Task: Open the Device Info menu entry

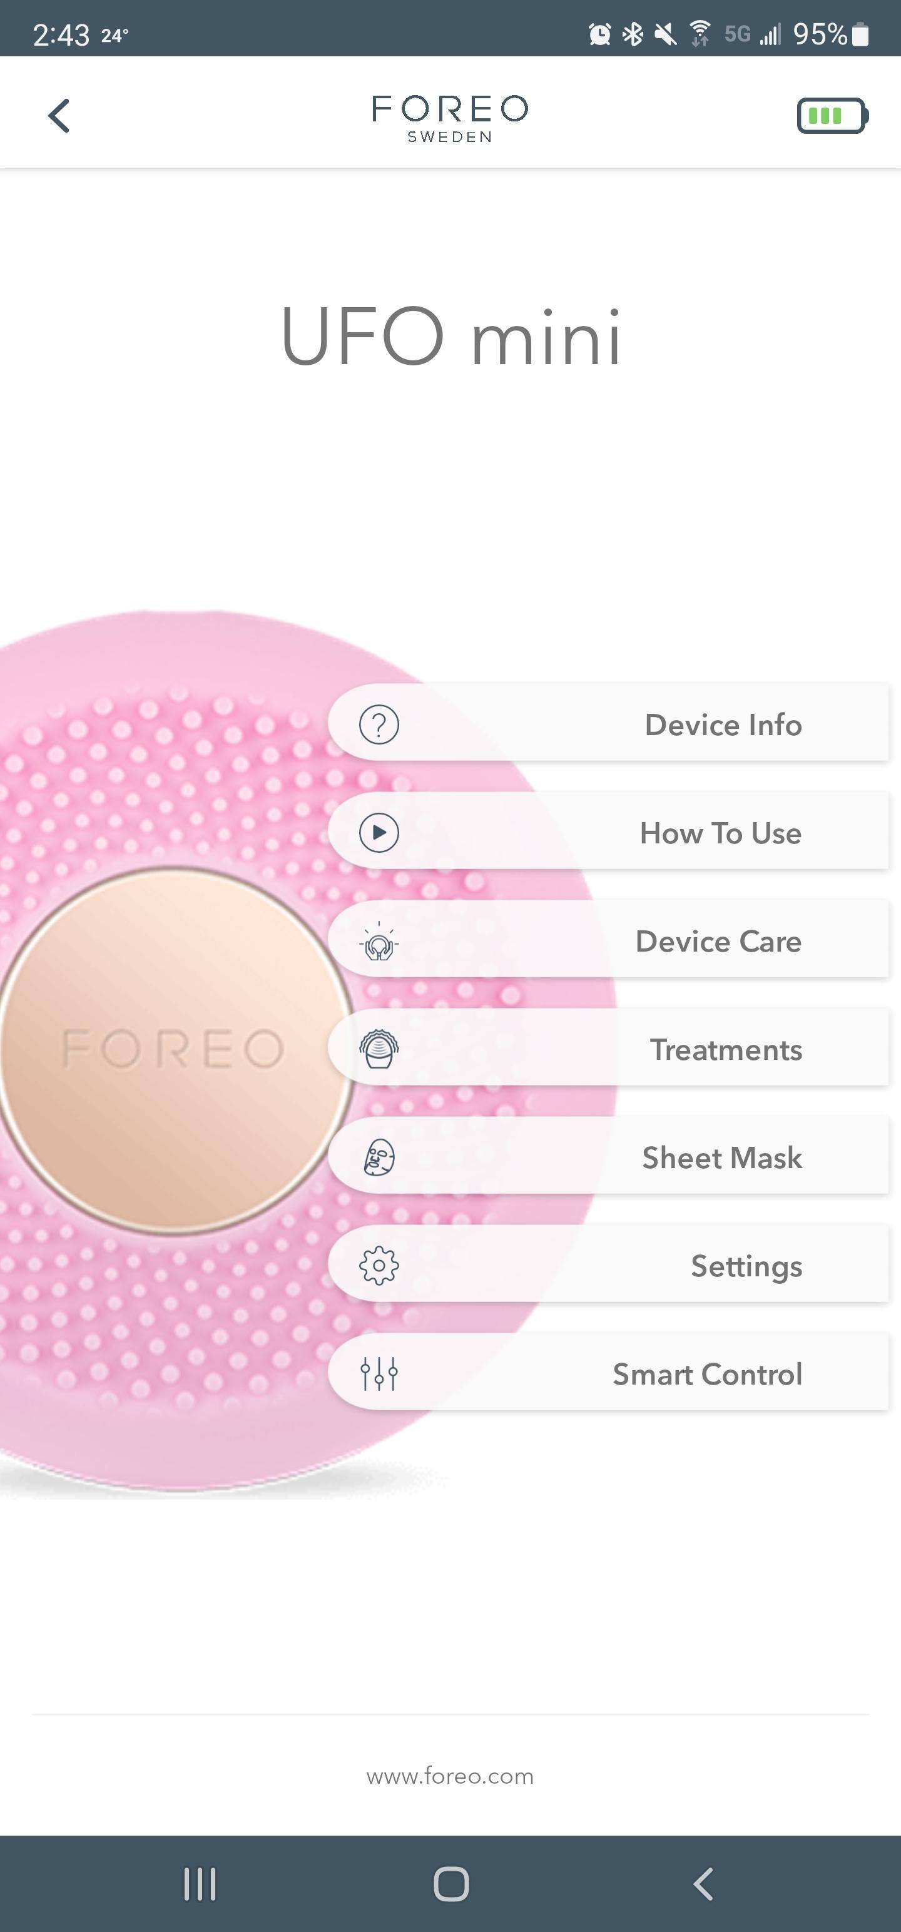Action: click(723, 724)
